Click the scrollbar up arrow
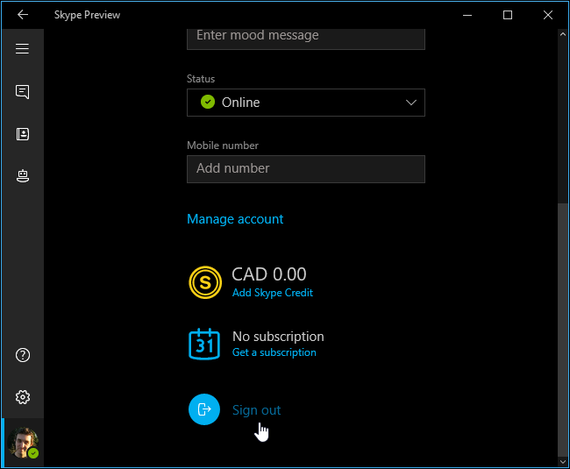The width and height of the screenshot is (570, 469). point(563,34)
